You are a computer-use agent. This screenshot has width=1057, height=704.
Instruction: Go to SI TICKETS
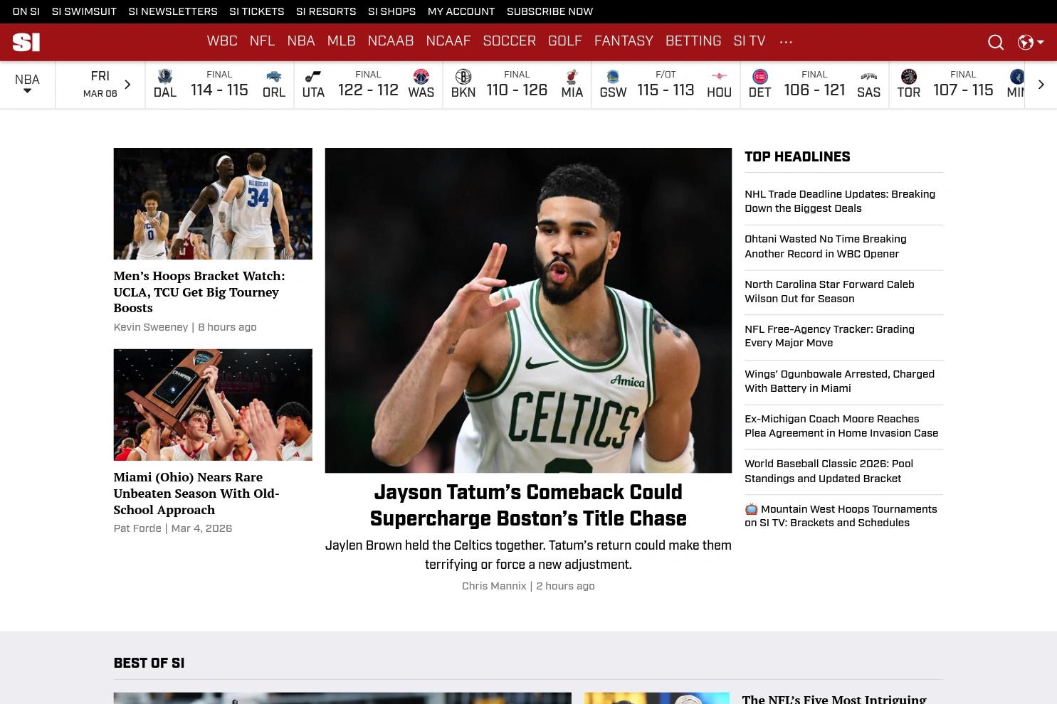point(257,11)
